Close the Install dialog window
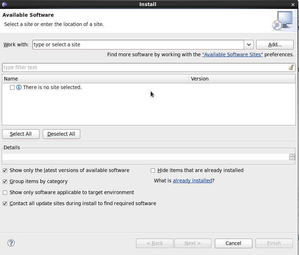299x255 pixels. click(x=293, y=4)
